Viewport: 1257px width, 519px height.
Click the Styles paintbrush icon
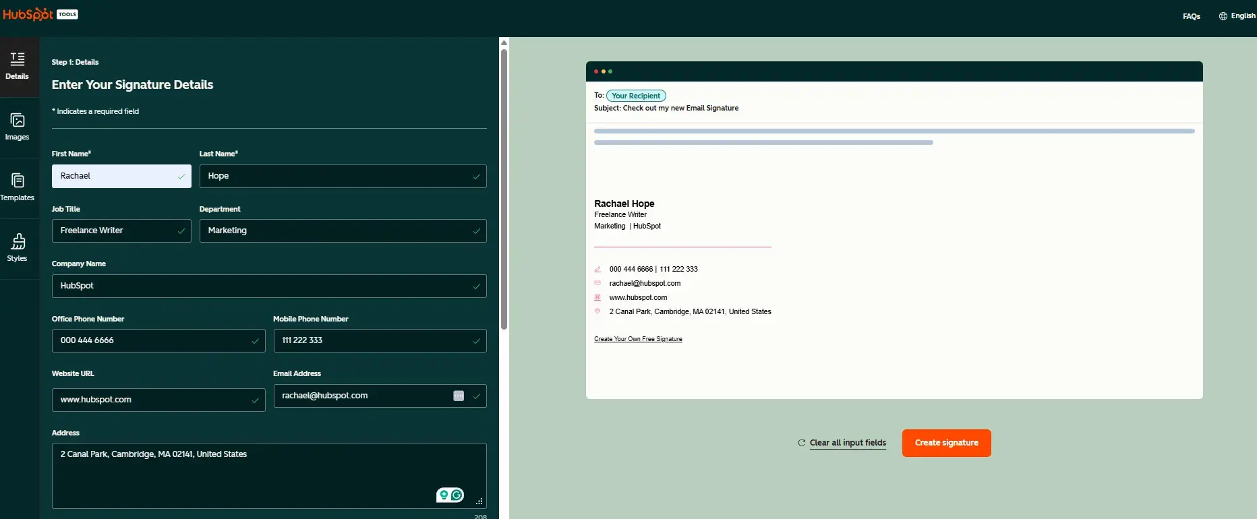coord(18,241)
